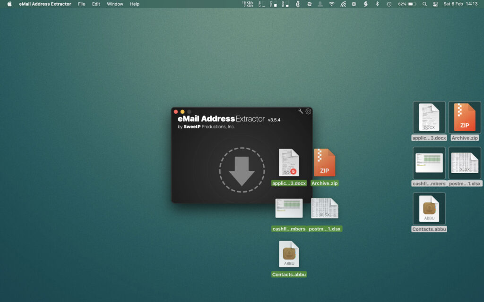
Task: Open the File menu
Action: pos(81,4)
